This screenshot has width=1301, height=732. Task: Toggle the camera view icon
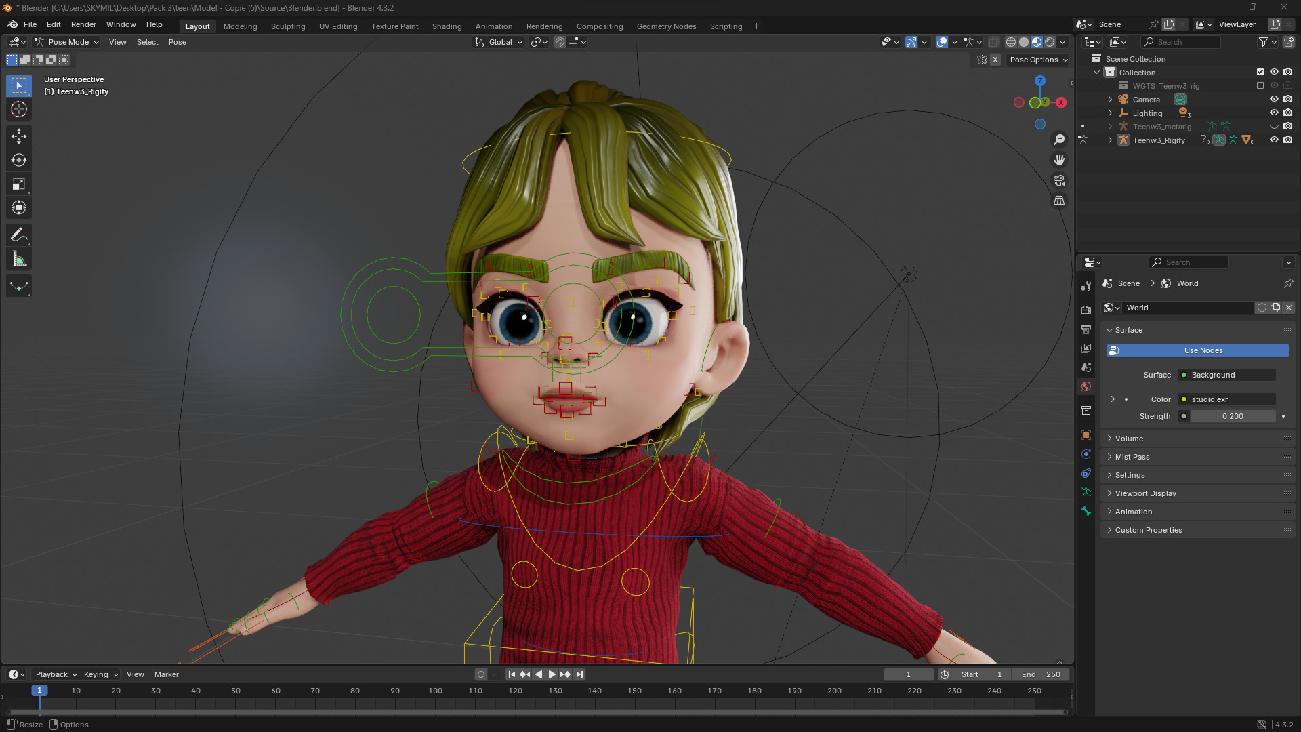[x=1059, y=180]
